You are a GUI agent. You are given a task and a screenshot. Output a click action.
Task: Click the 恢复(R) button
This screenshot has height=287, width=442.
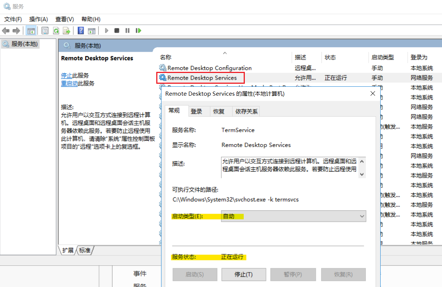[343, 274]
